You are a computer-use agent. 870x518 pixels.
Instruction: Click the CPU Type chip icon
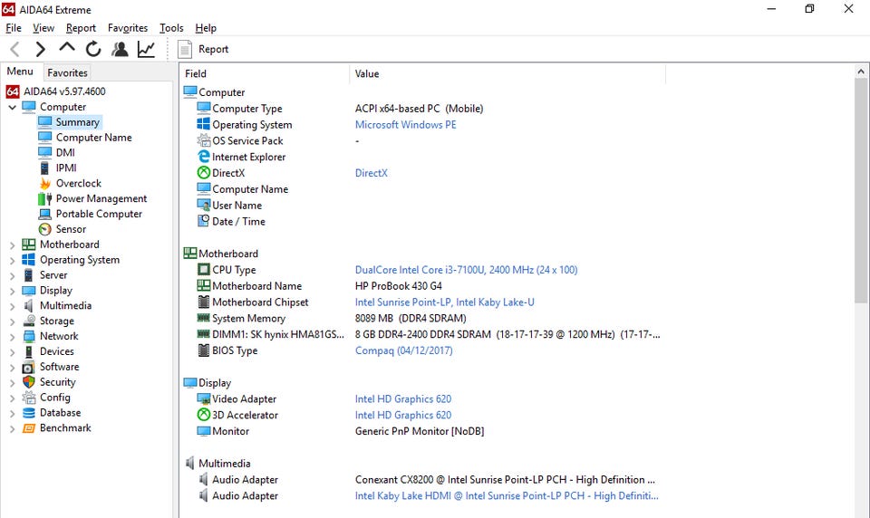[204, 270]
